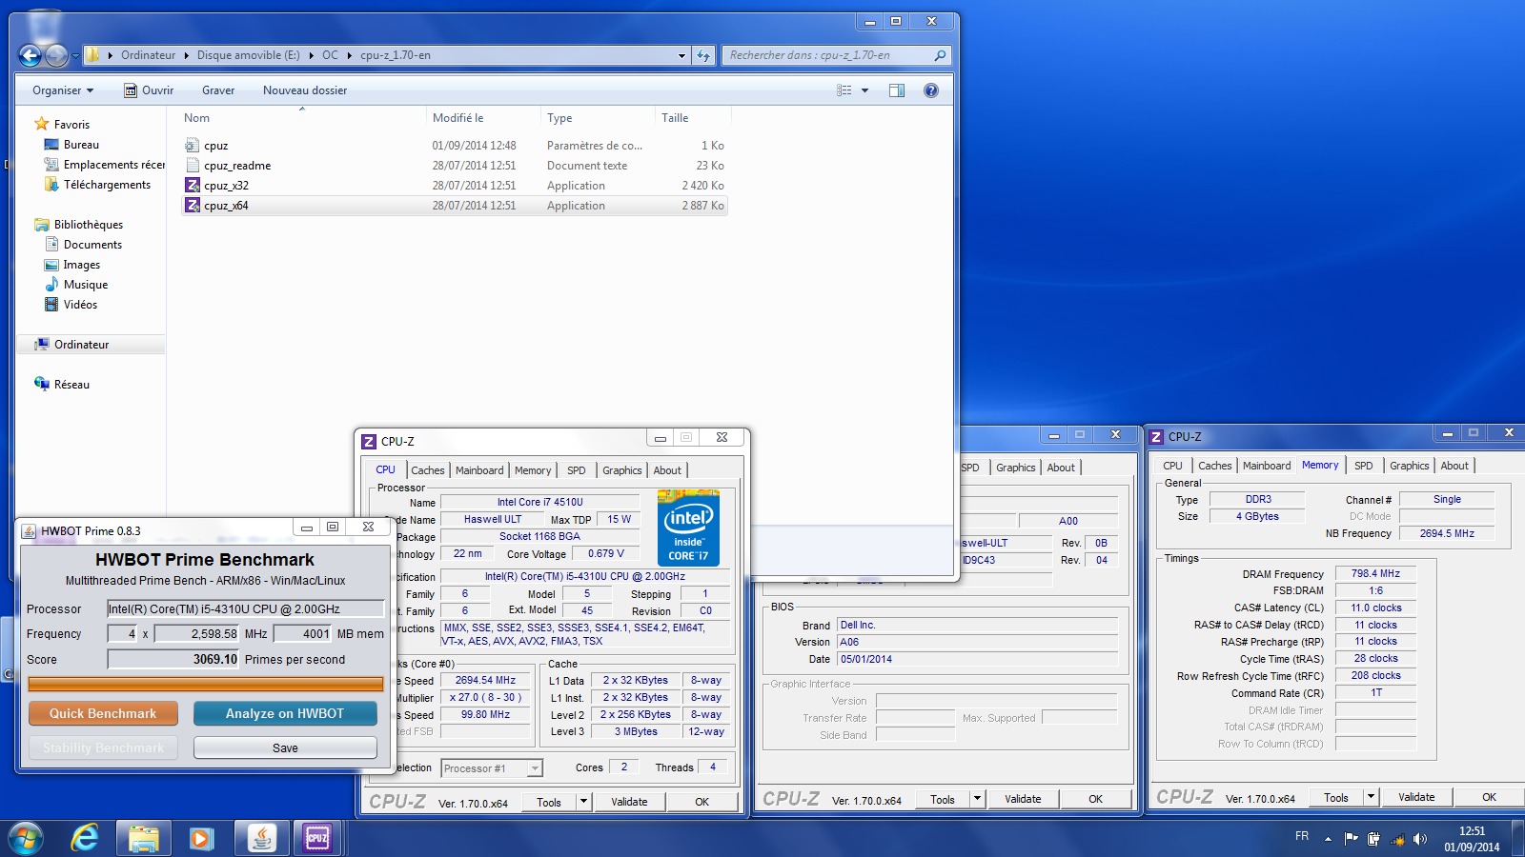Expand Tools dropdown in CPU tab window

tap(583, 802)
